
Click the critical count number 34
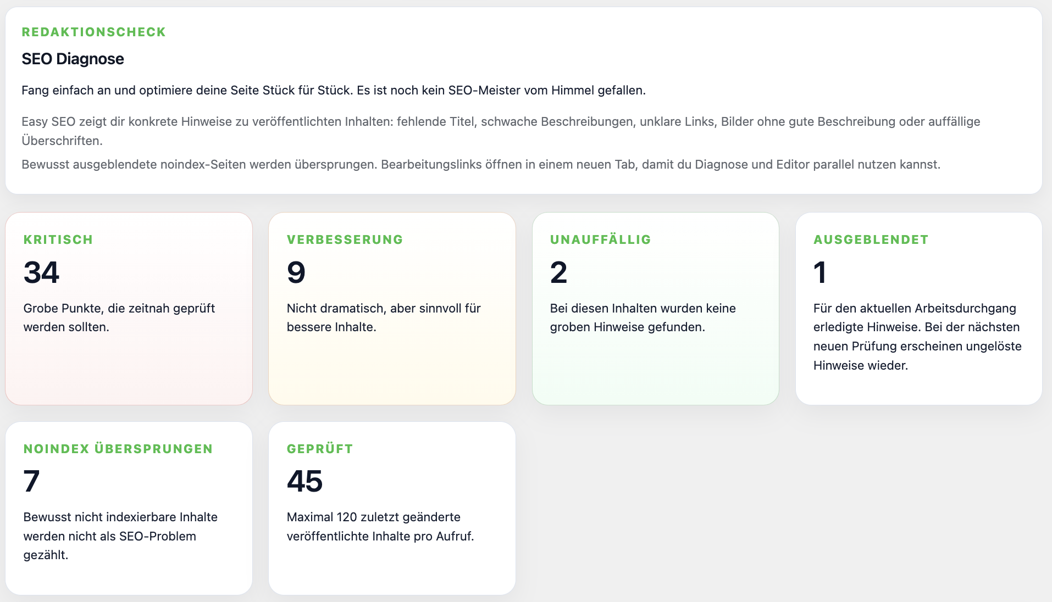coord(41,272)
